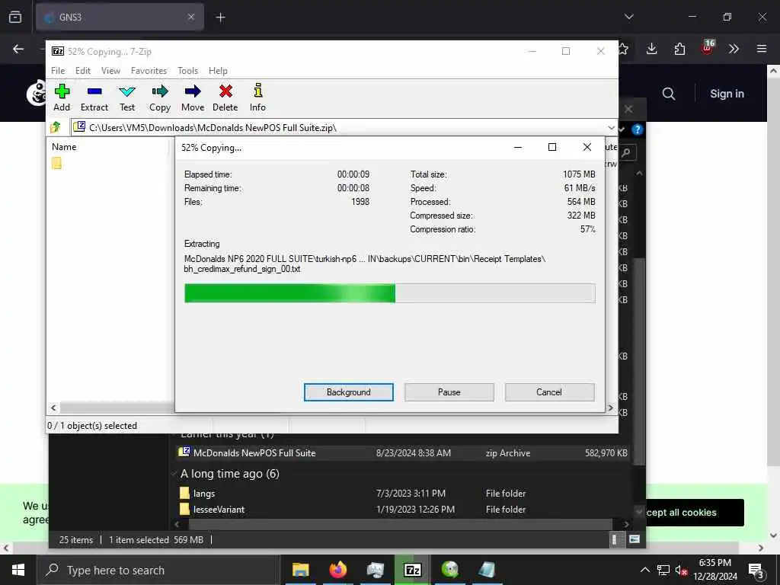780x585 pixels.
Task: Click the GNS3 browser tab
Action: point(120,17)
